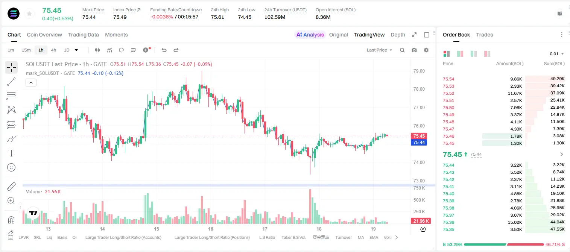Viewport: 570px width, 252px height.
Task: Open the emoji sticker tool
Action: (11, 167)
